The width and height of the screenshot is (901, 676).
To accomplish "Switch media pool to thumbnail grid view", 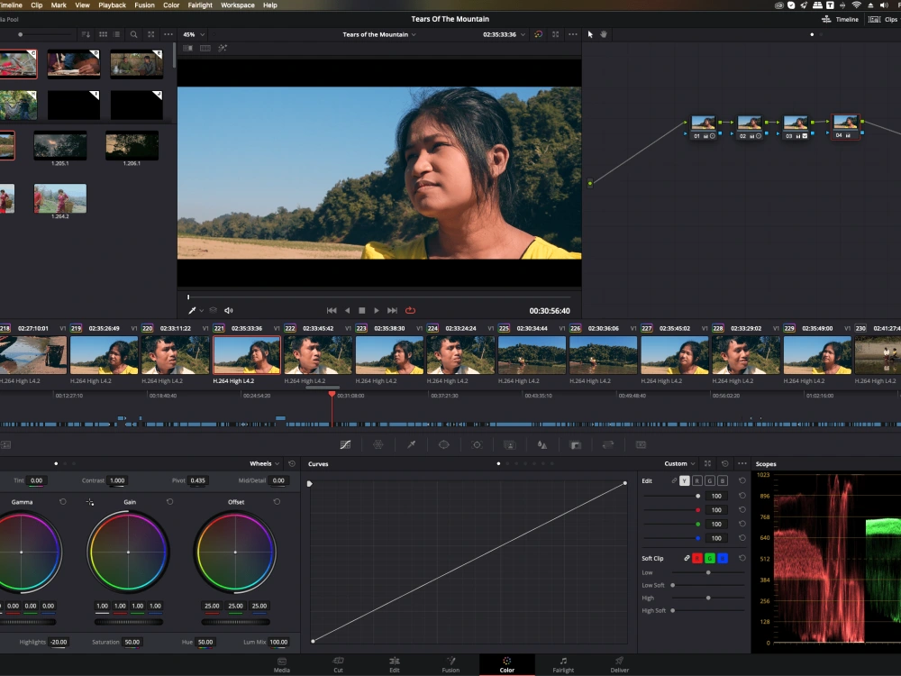I will [x=103, y=34].
